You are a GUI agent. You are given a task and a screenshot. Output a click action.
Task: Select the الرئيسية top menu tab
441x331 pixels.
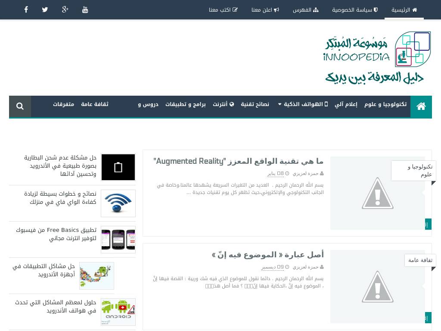pos(404,9)
